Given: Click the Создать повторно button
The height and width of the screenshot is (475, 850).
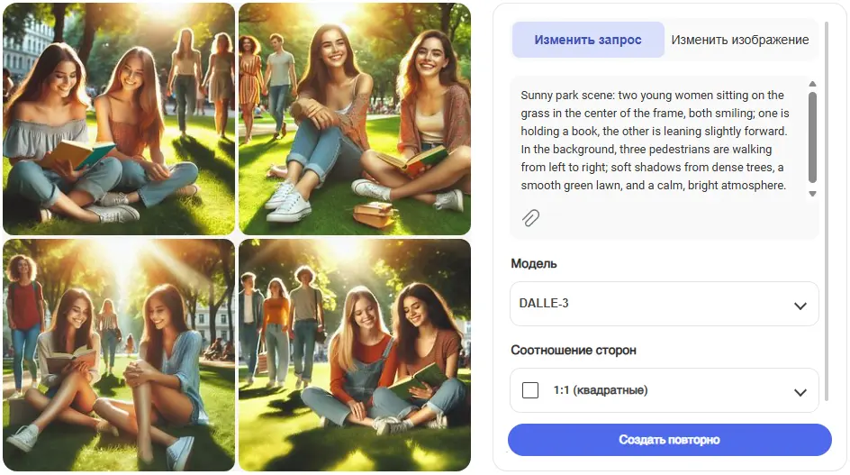Looking at the screenshot, I should (x=670, y=440).
